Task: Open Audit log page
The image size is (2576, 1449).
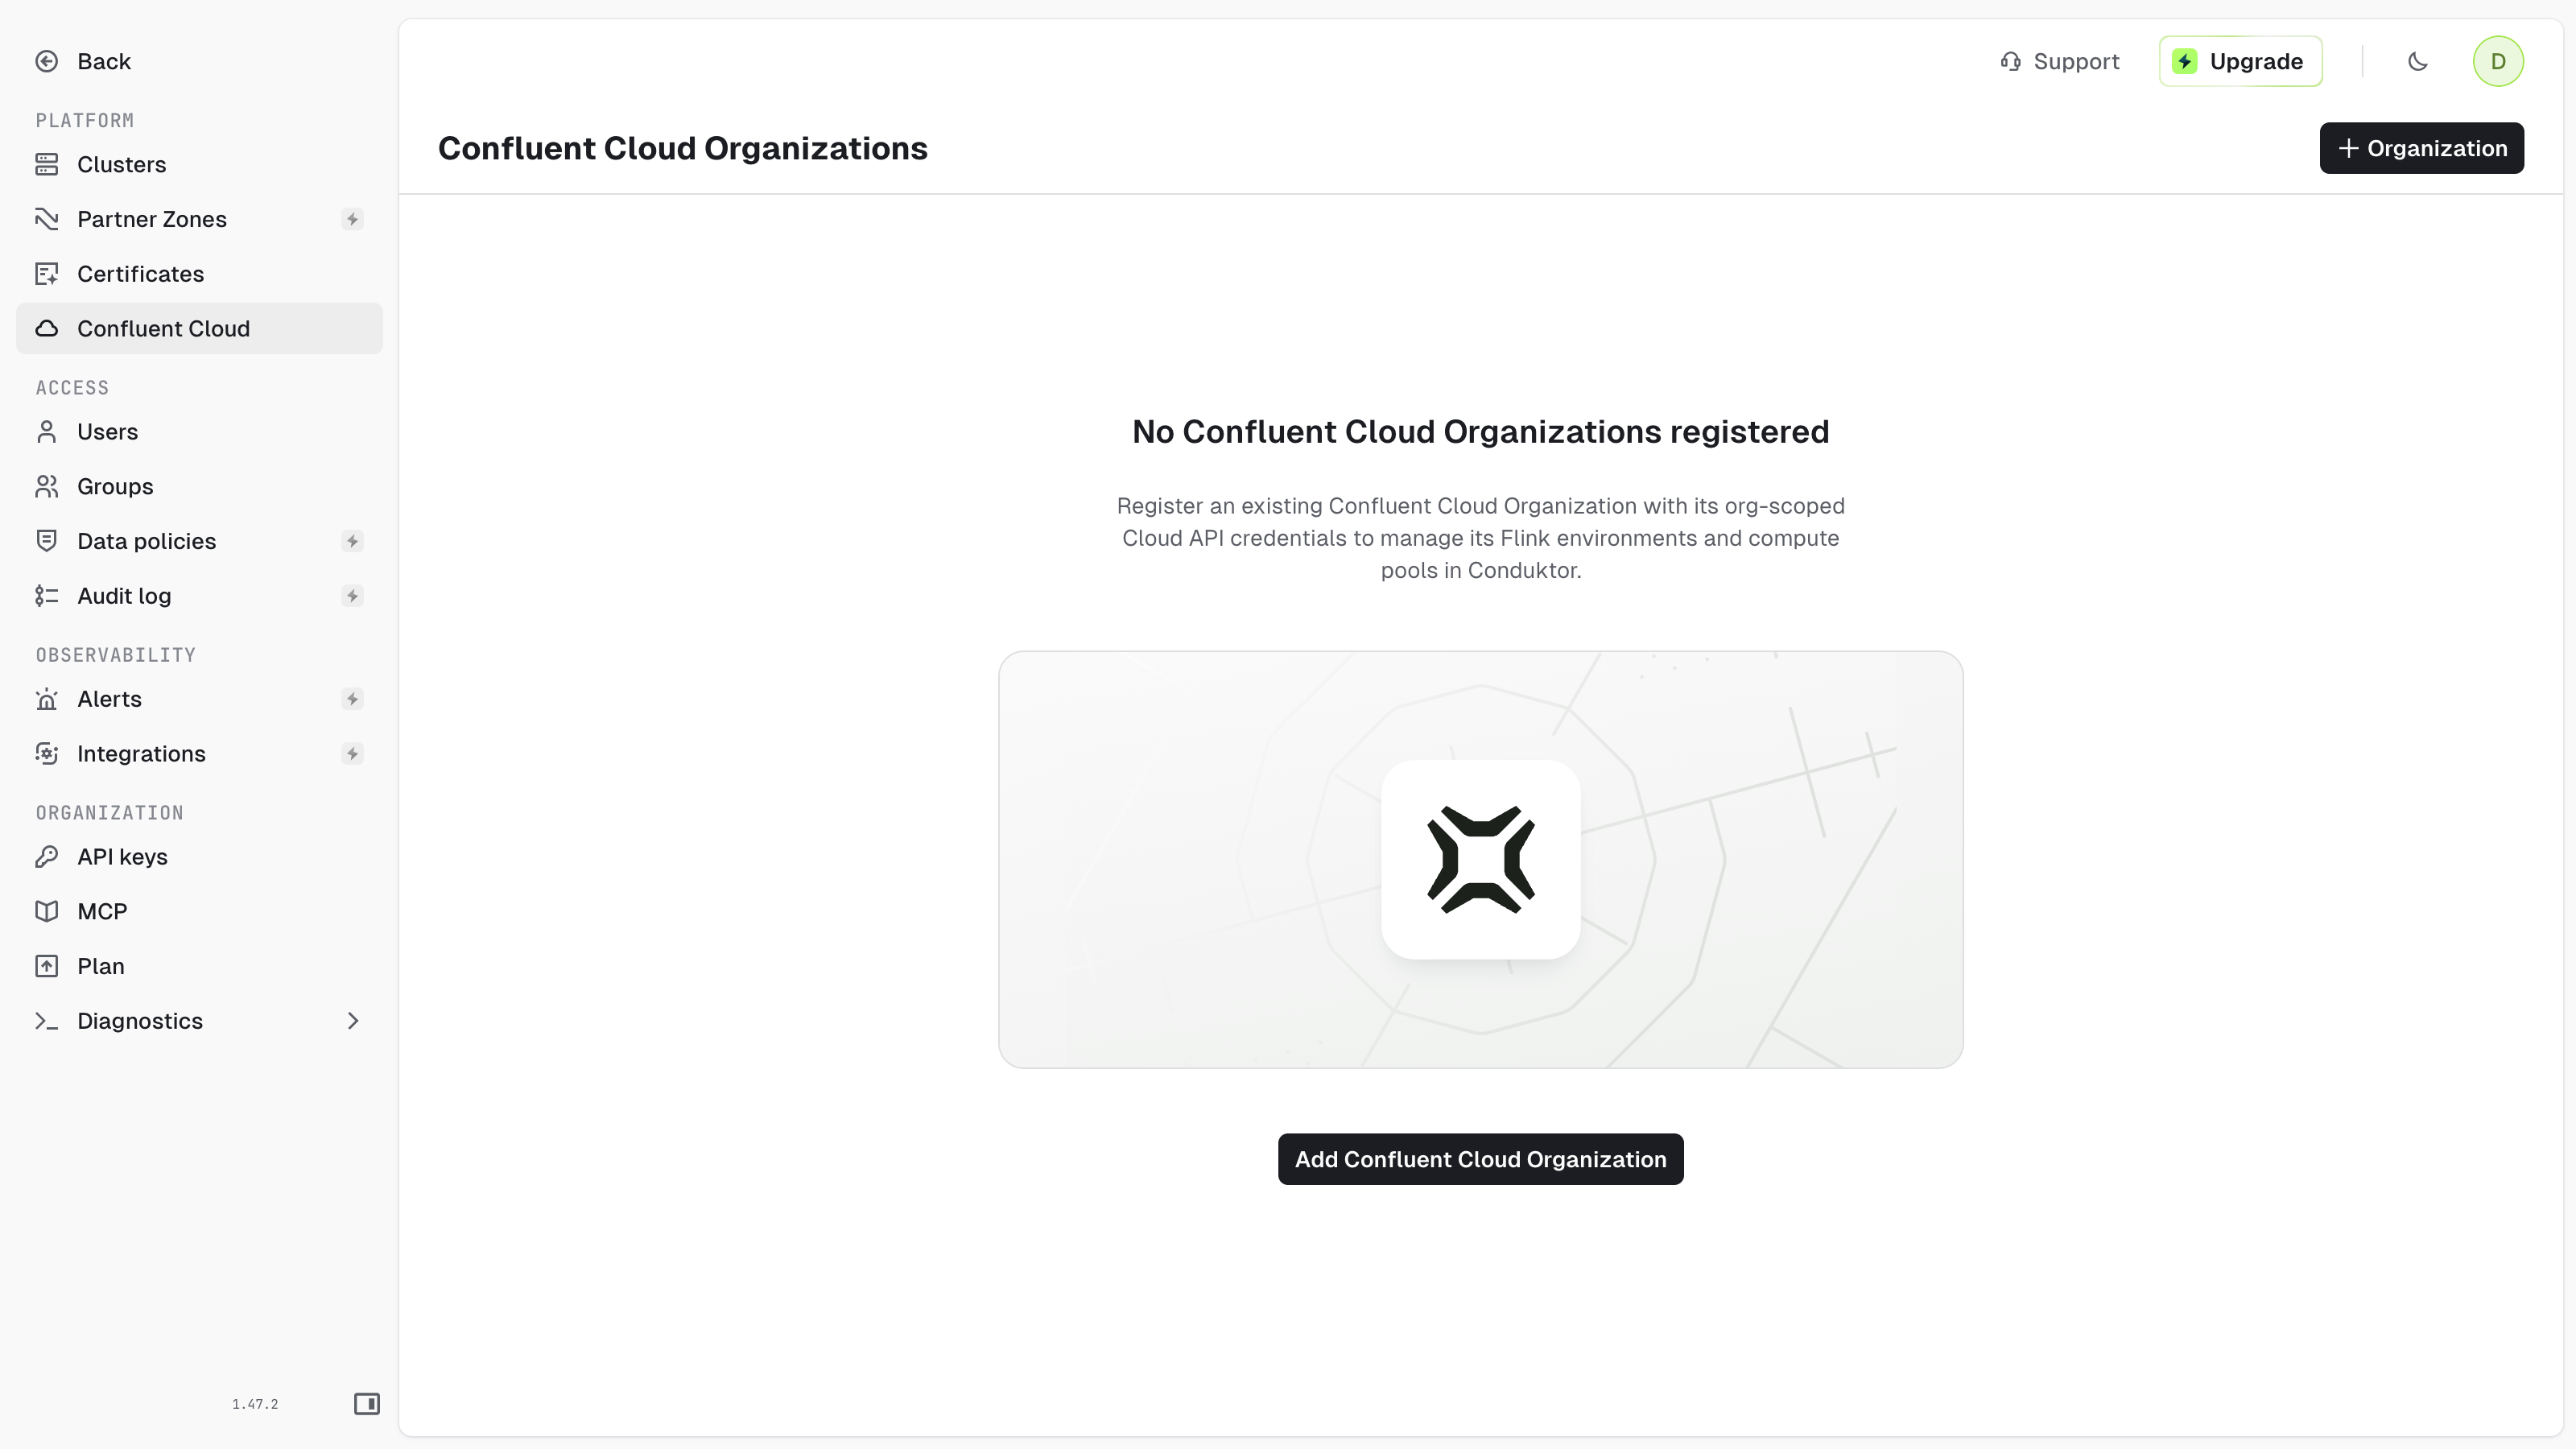Action: click(x=200, y=596)
